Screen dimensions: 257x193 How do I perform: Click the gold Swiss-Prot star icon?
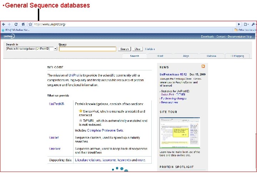[80, 111]
